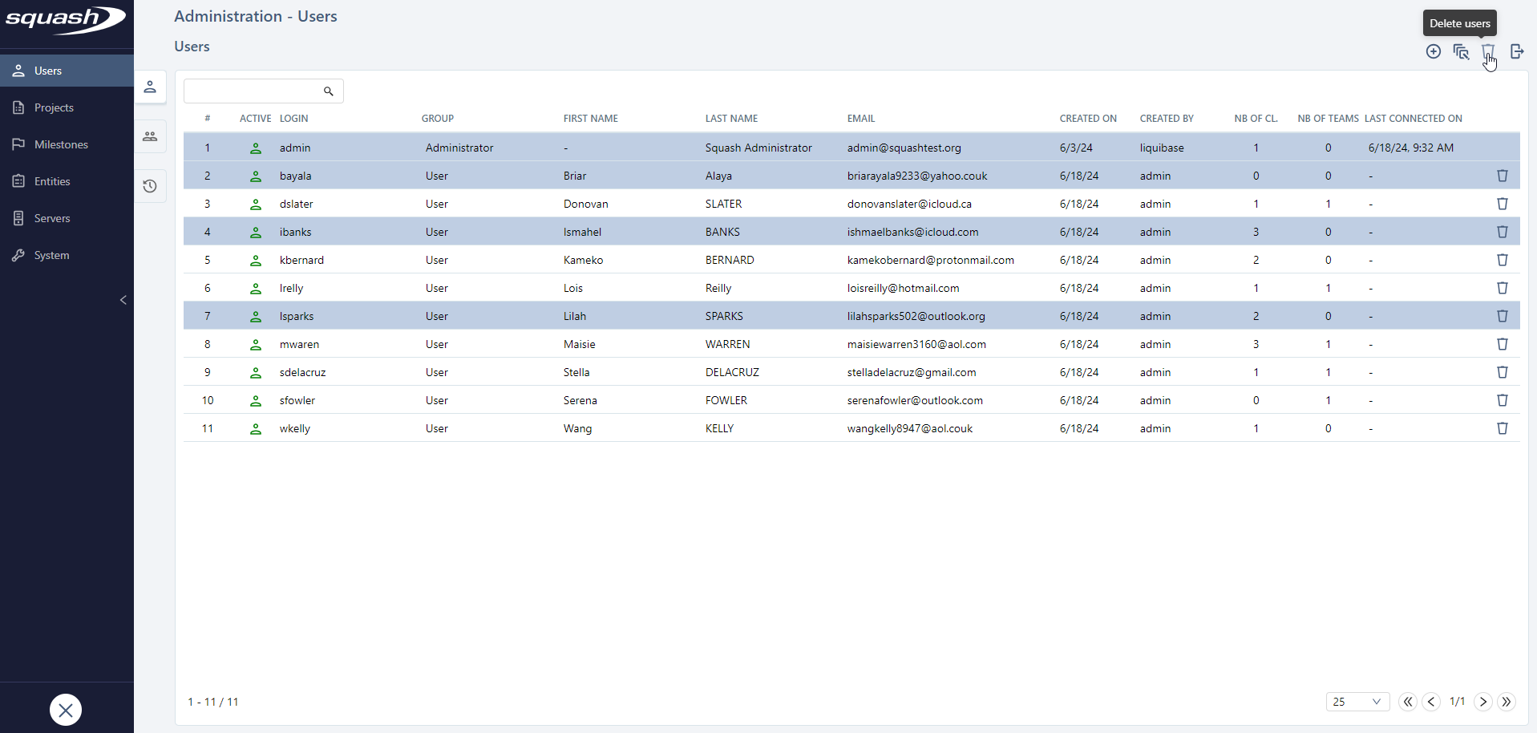Toggle active status for user bayala
The height and width of the screenshot is (733, 1537).
(x=256, y=176)
